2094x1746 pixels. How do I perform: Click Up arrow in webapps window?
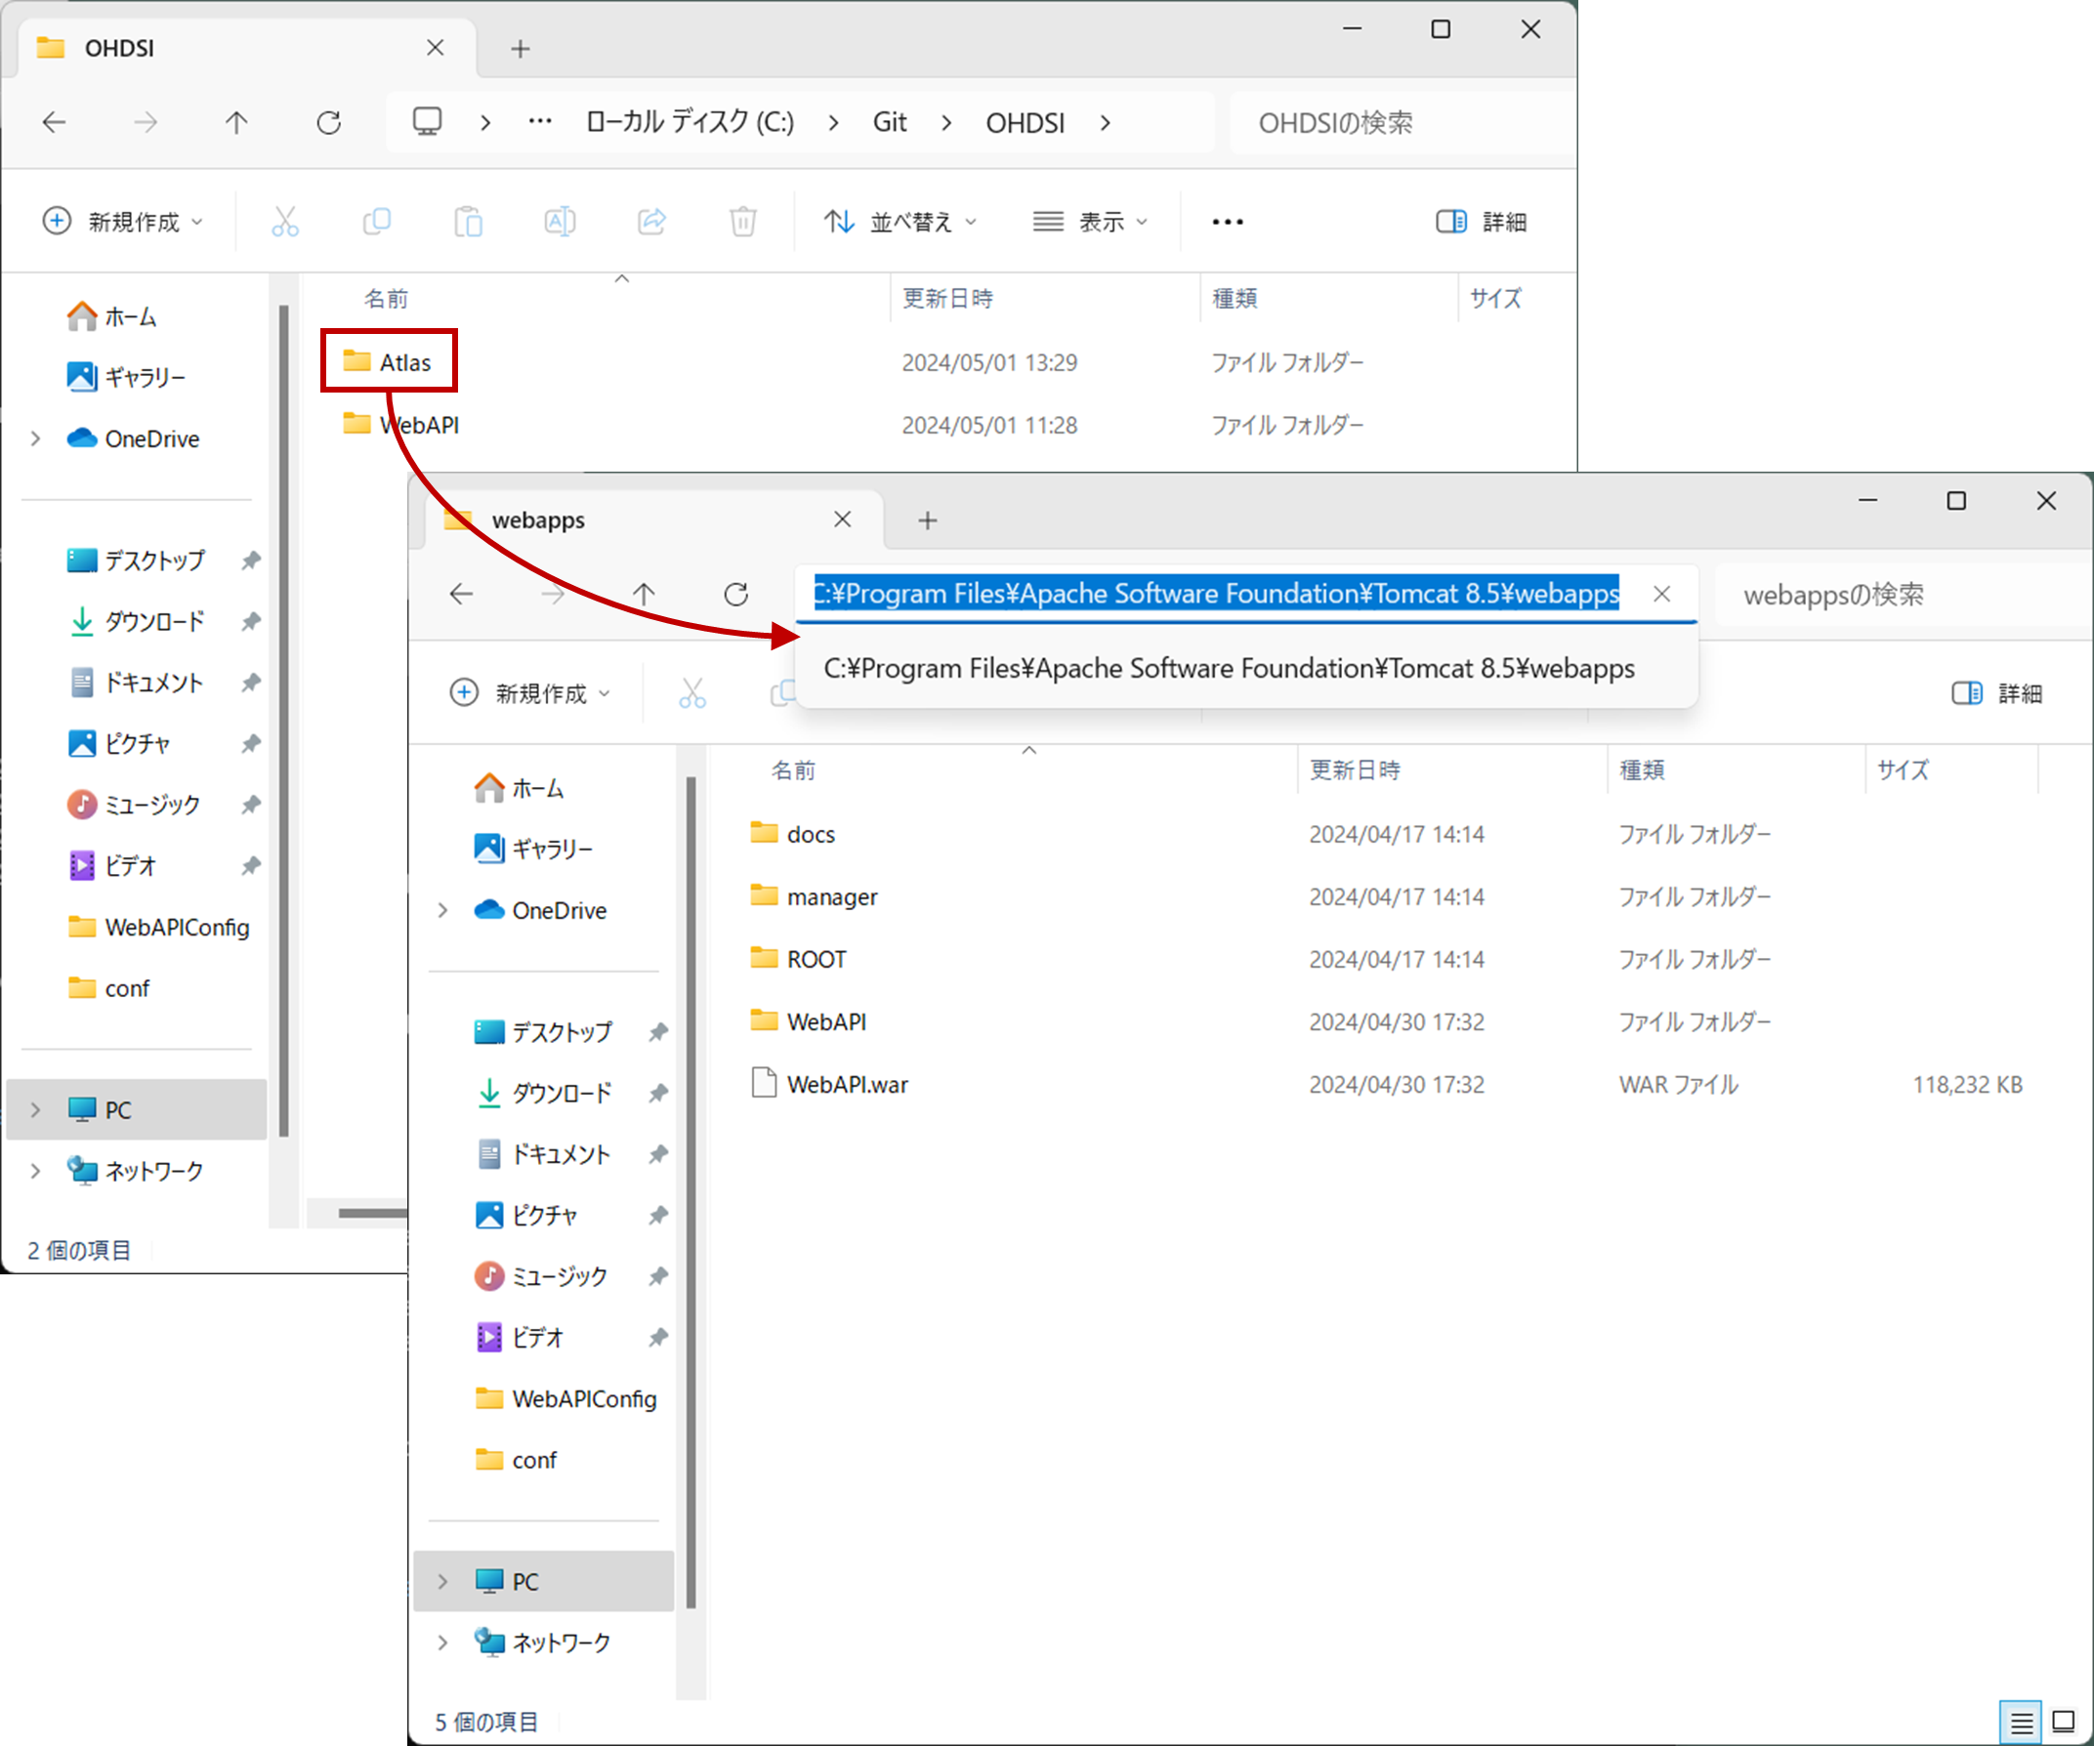[x=645, y=595]
